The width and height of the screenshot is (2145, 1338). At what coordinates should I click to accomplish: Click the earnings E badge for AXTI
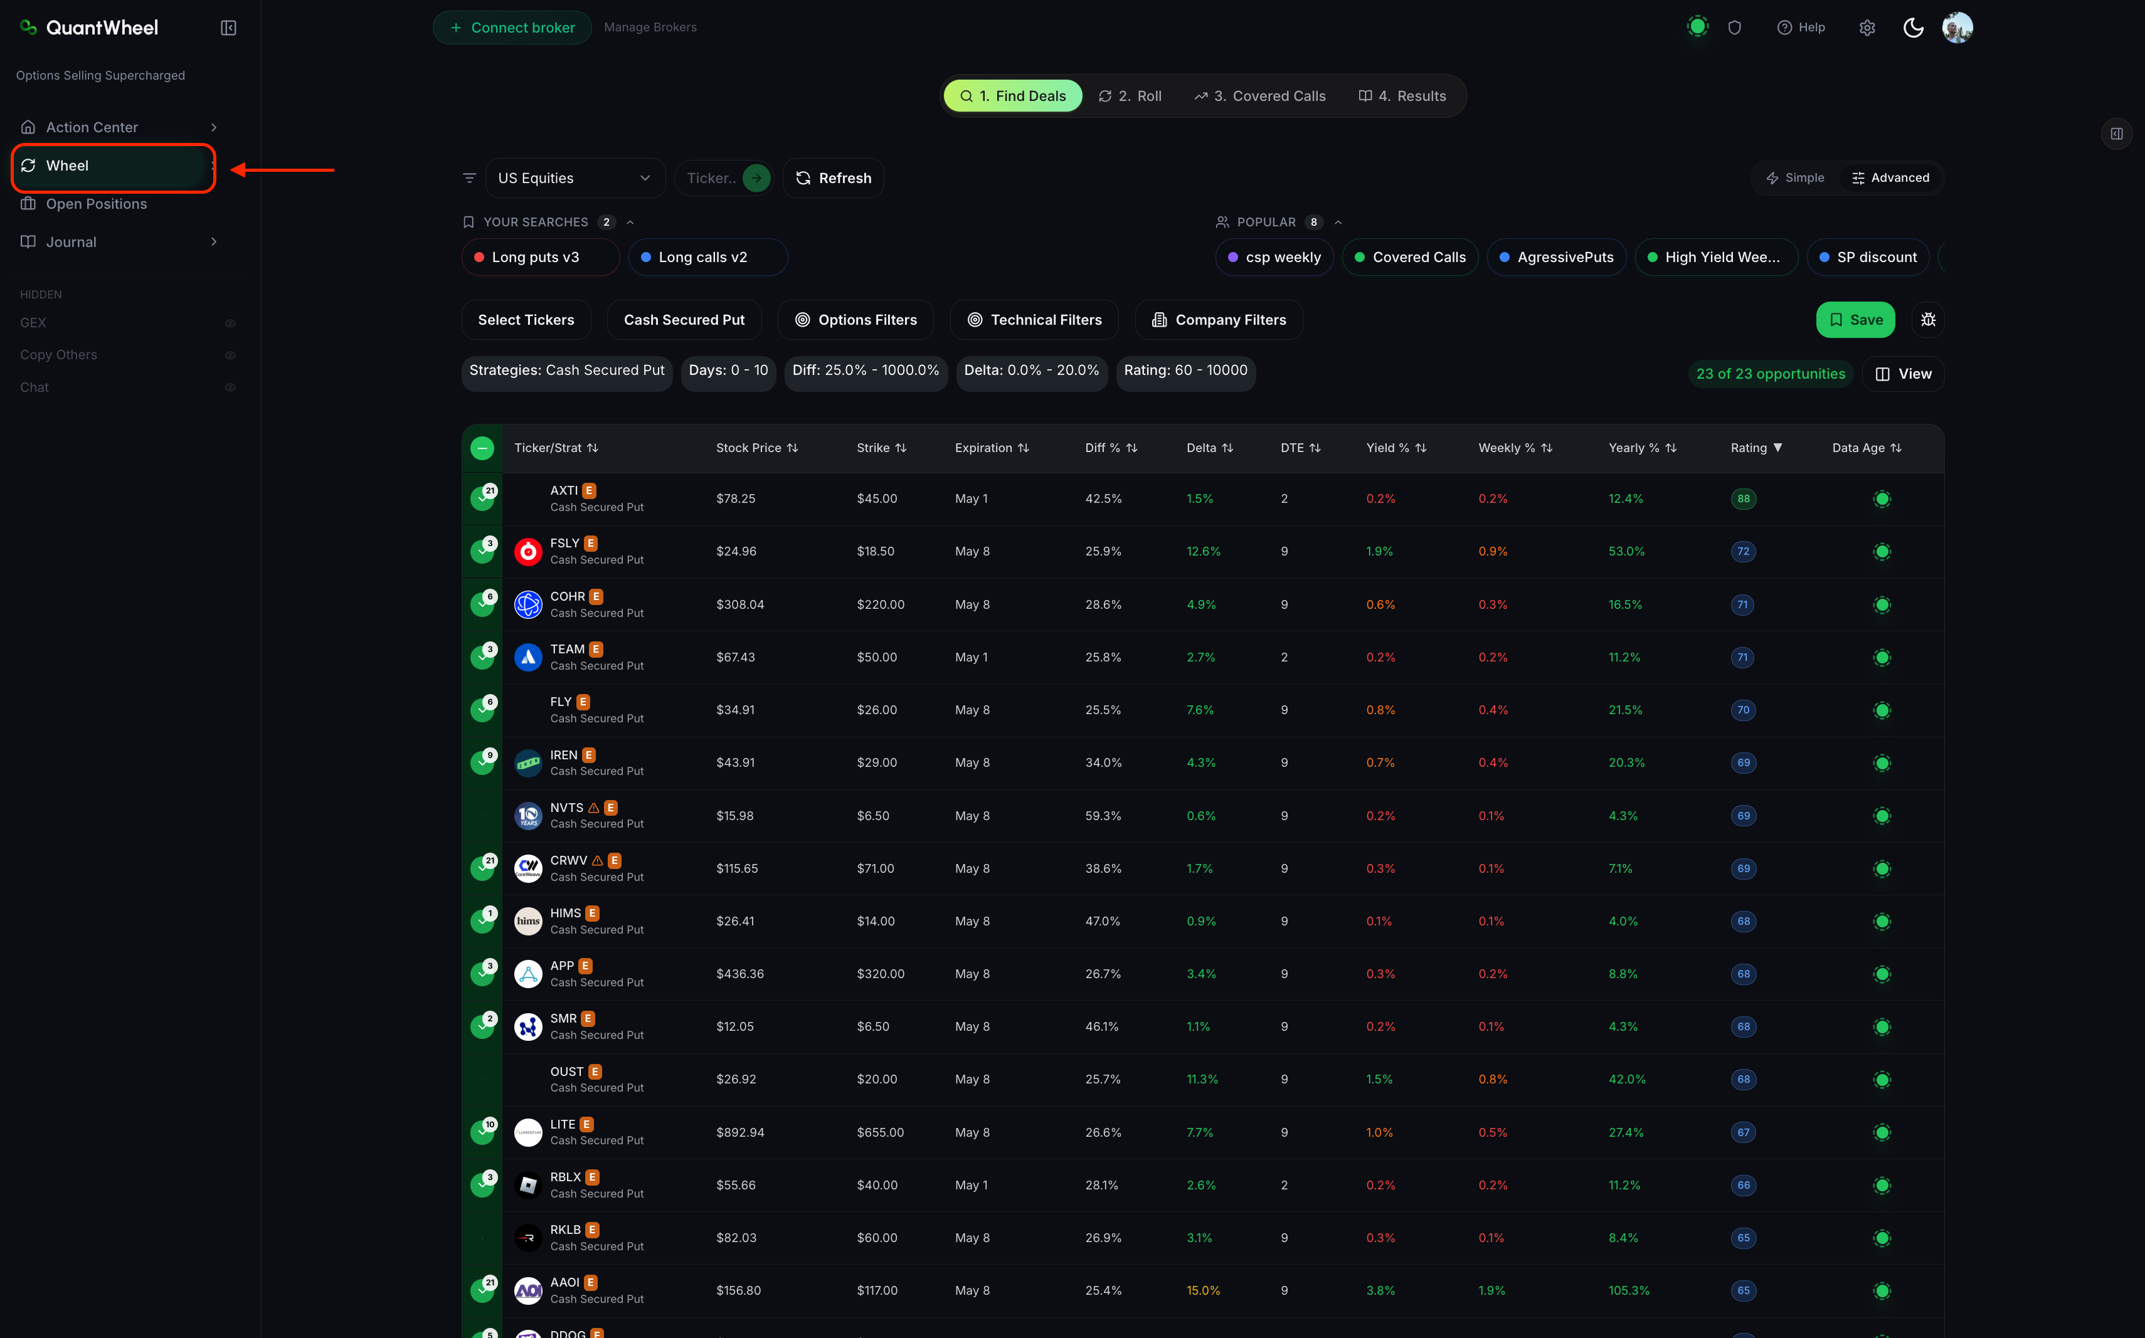589,490
